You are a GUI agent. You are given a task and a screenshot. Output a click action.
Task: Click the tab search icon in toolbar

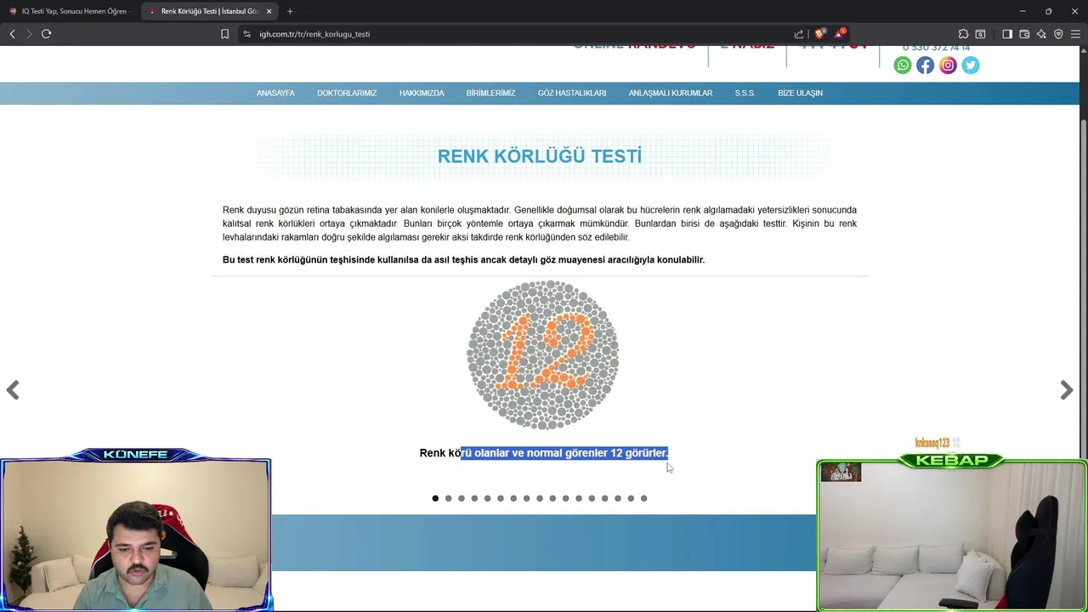point(980,34)
